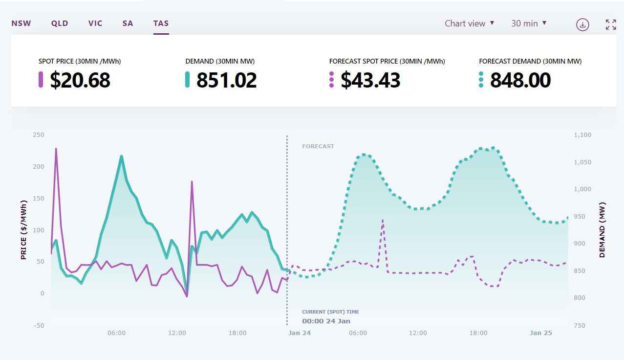Switch to the NSW tab
The image size is (624, 360).
[21, 23]
